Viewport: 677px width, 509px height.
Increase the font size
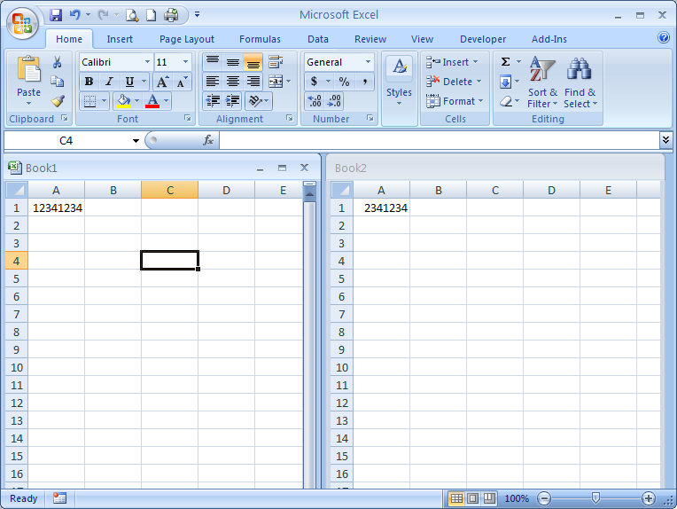tap(163, 82)
